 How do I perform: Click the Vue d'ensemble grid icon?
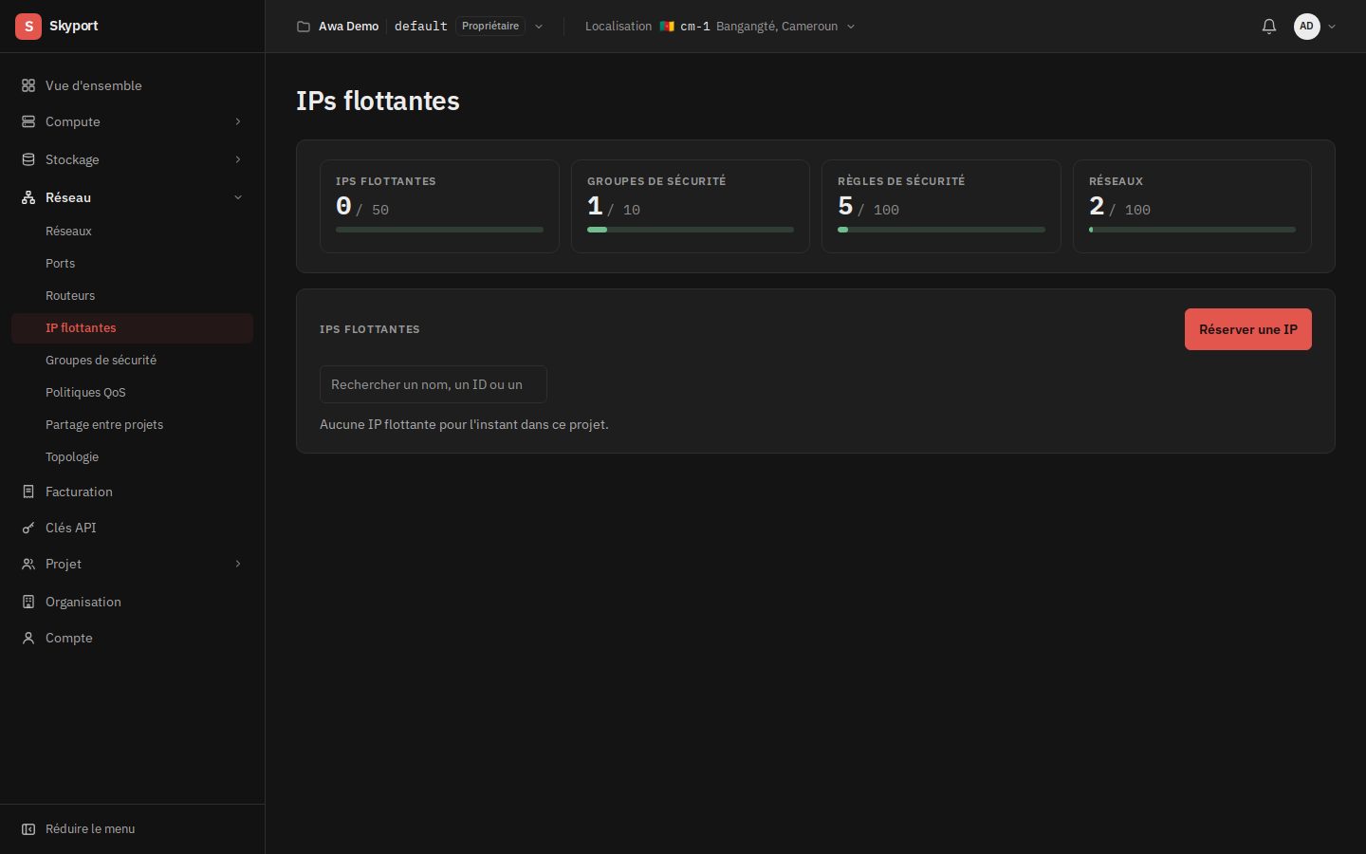tap(28, 85)
